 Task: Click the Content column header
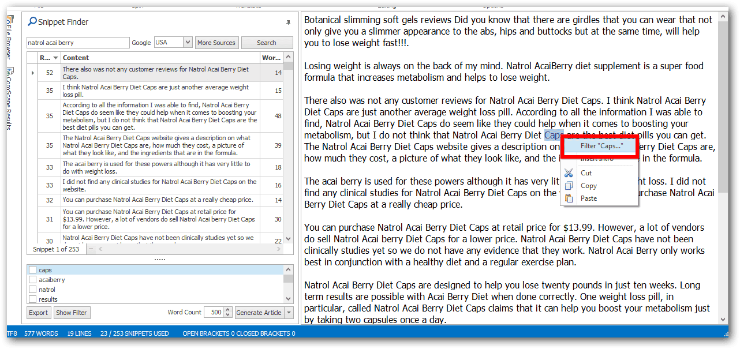[160, 58]
